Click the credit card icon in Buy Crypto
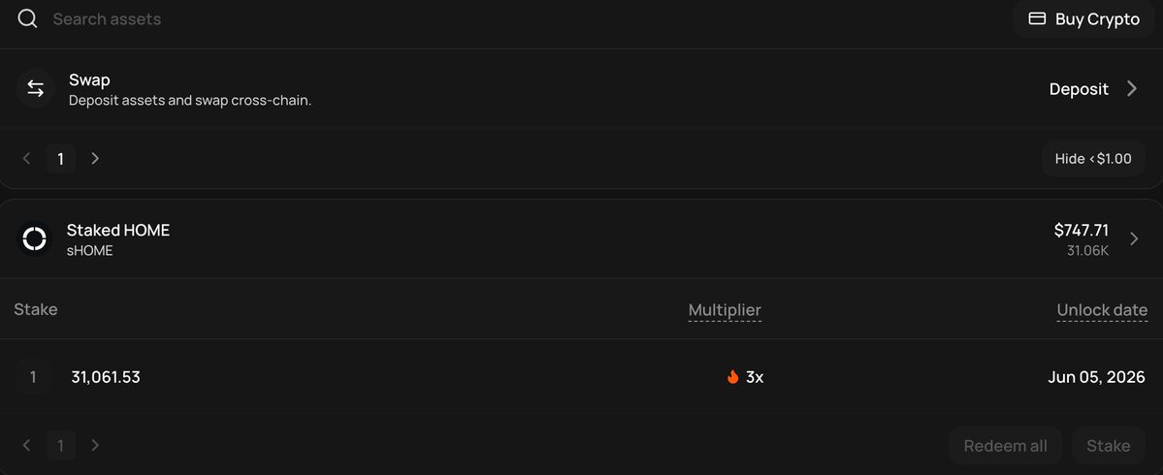Image resolution: width=1163 pixels, height=475 pixels. 1037,18
